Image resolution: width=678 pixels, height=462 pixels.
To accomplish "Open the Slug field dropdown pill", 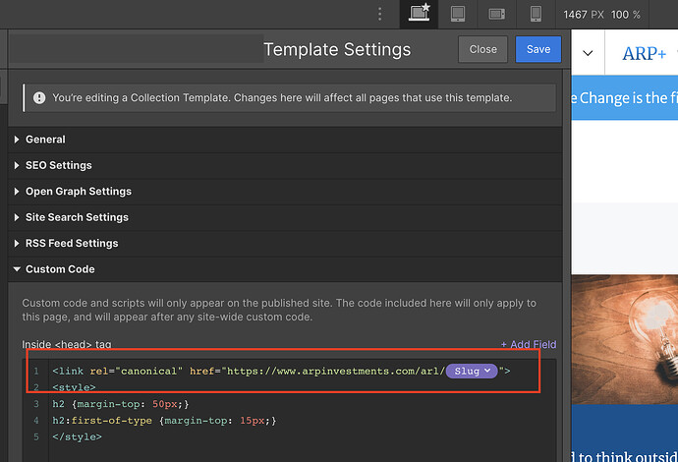I will [472, 372].
